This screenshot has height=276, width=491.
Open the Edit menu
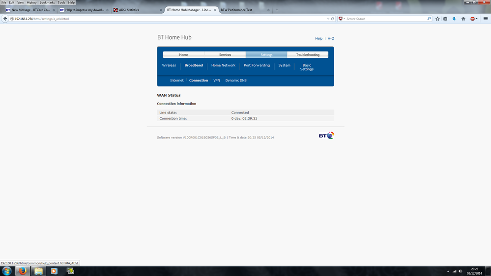(12, 2)
